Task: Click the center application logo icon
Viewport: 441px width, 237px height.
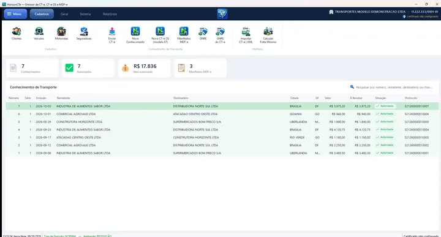Action: [222, 13]
